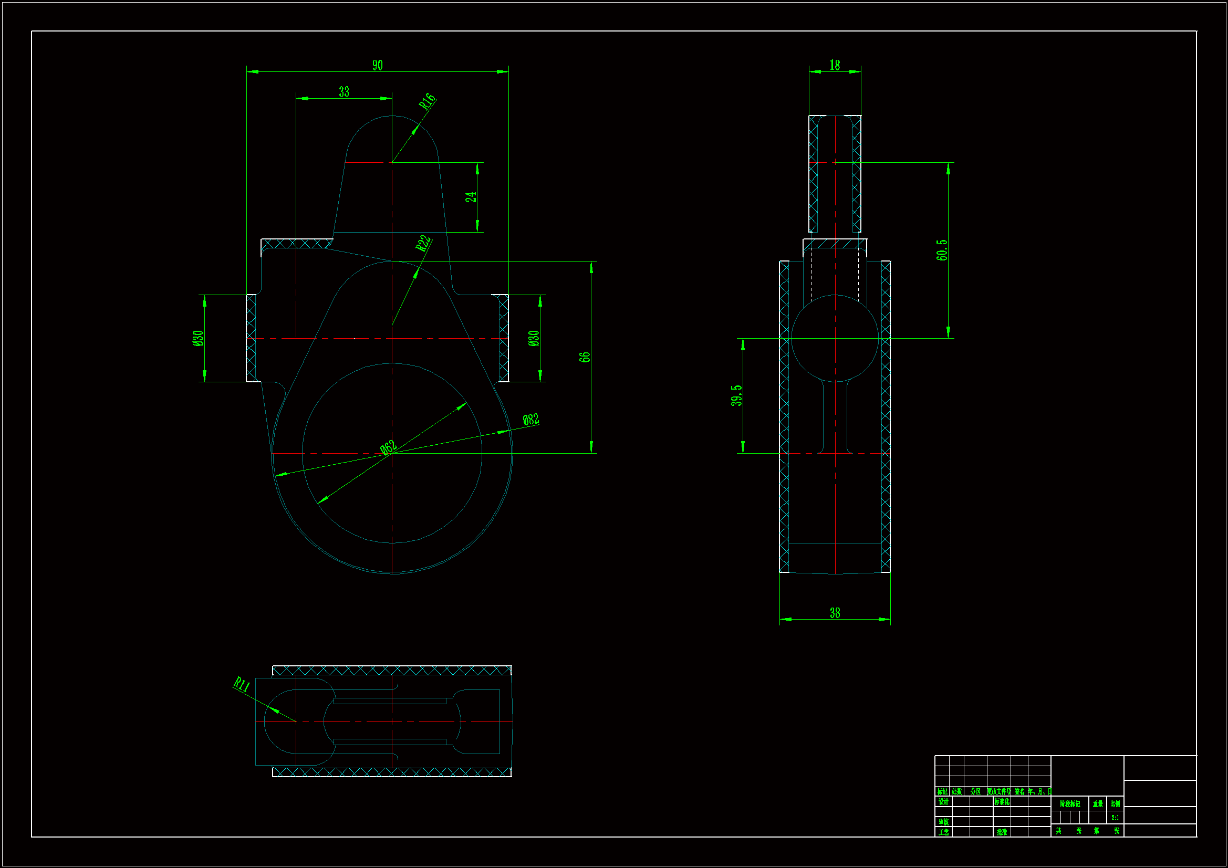Select the 18 width dimension in side view
The height and width of the screenshot is (868, 1228).
pos(835,65)
